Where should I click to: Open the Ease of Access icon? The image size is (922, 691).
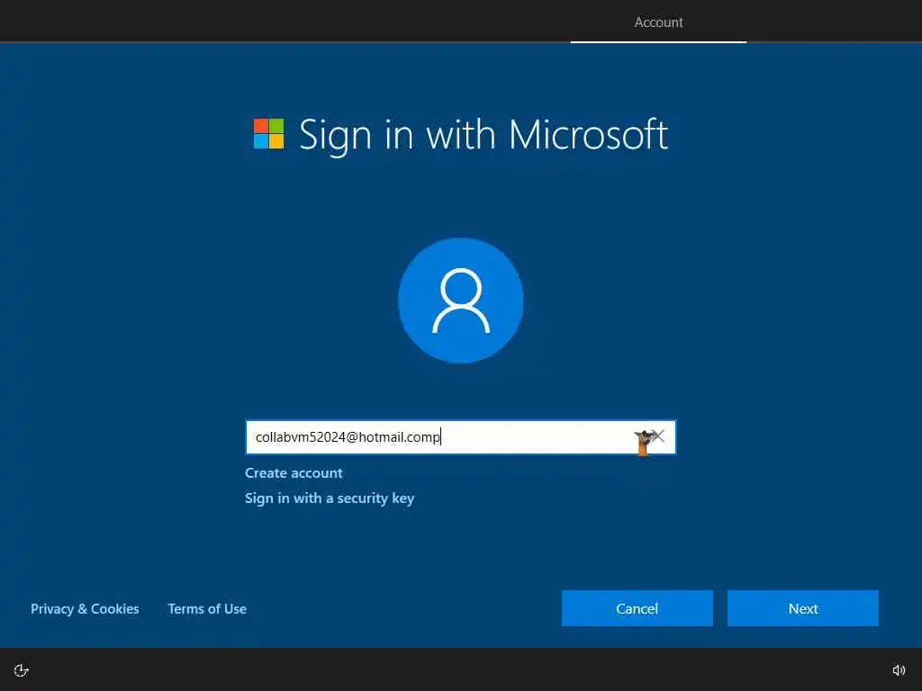click(22, 670)
